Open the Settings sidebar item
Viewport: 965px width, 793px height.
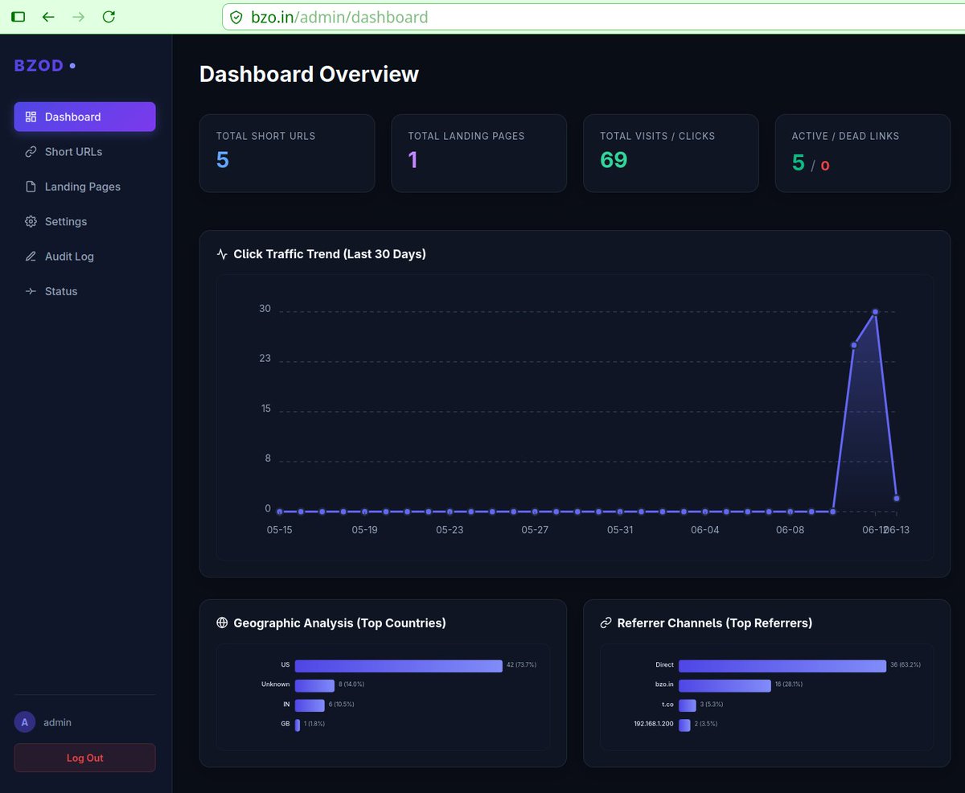tap(84, 221)
